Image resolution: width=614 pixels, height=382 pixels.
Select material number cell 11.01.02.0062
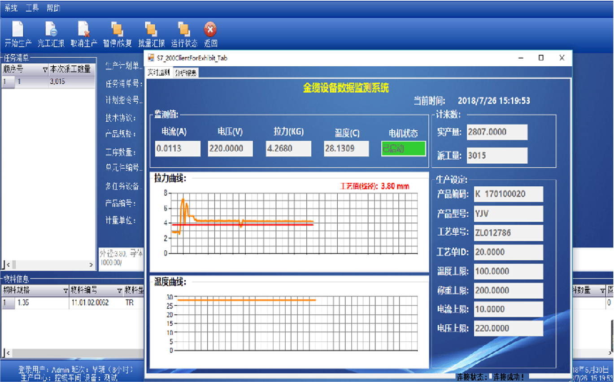click(96, 303)
